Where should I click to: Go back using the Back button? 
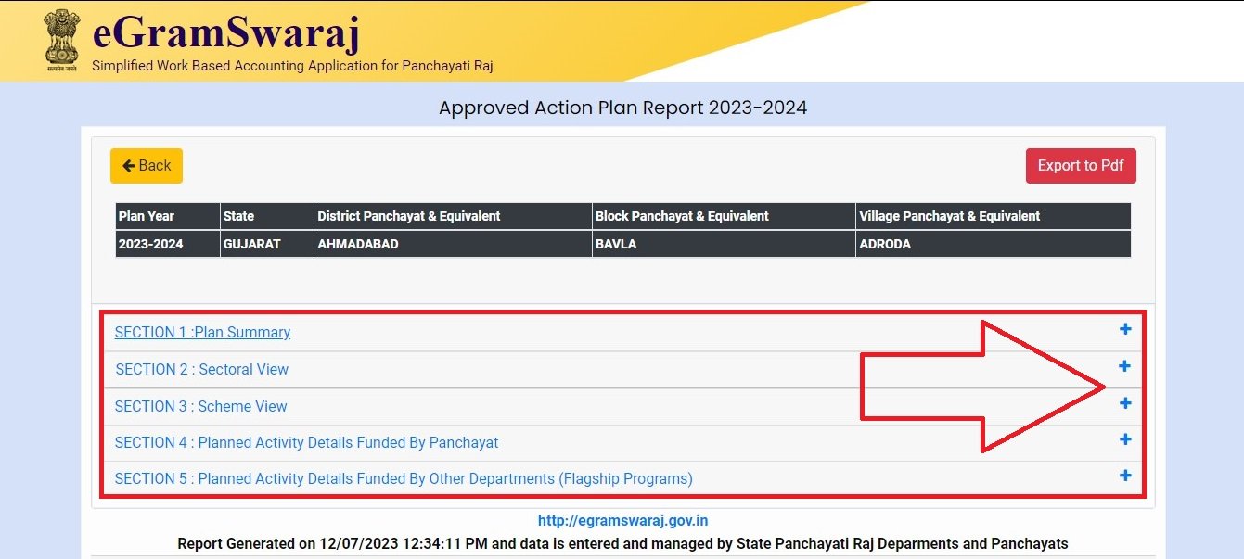tap(147, 166)
